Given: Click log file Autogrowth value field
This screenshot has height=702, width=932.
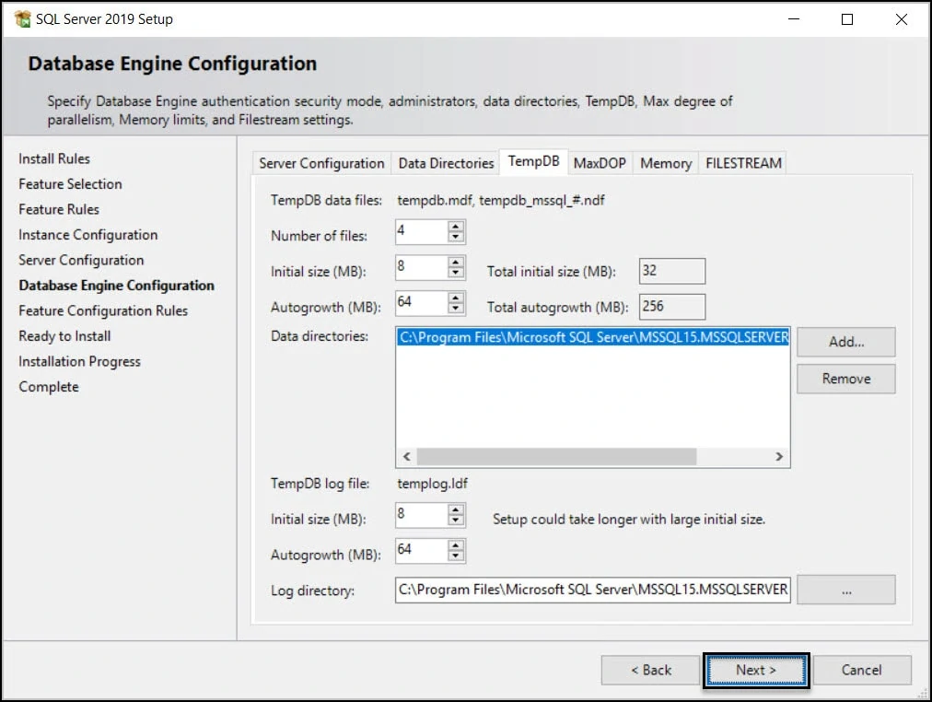Looking at the screenshot, I should pos(422,550).
